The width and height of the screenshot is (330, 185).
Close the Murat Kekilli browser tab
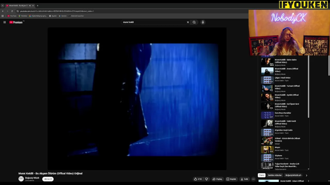click(x=33, y=6)
